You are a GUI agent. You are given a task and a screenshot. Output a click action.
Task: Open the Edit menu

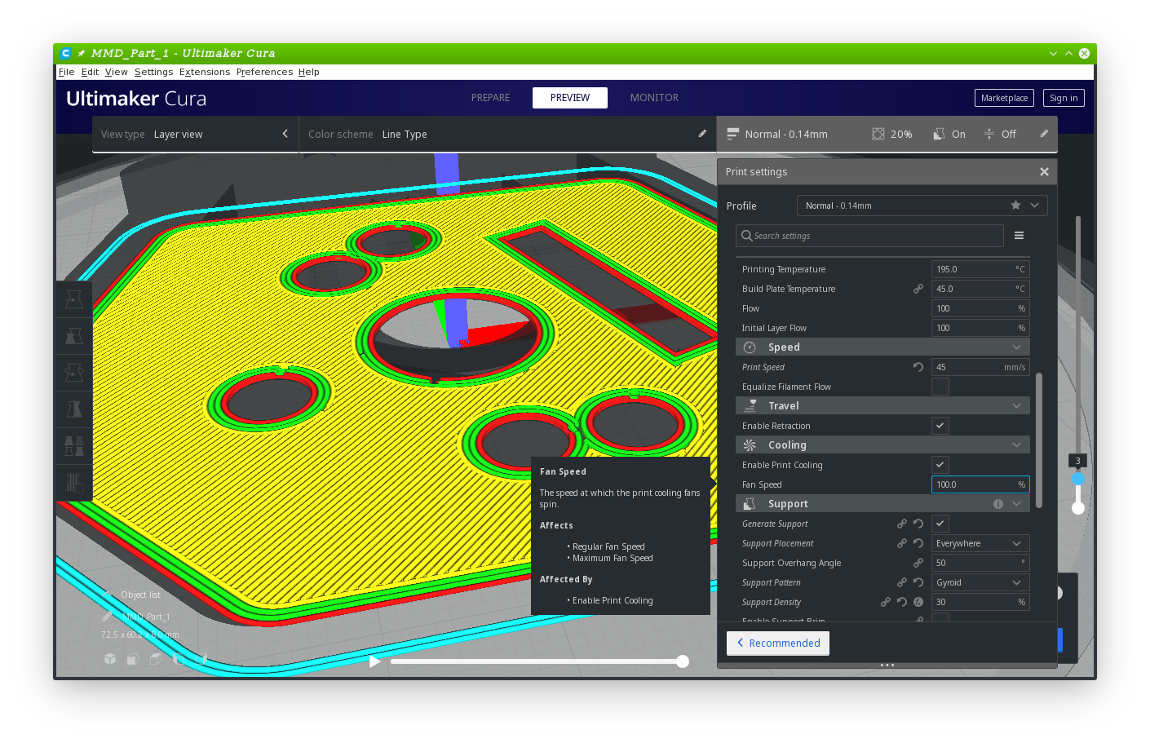point(90,72)
